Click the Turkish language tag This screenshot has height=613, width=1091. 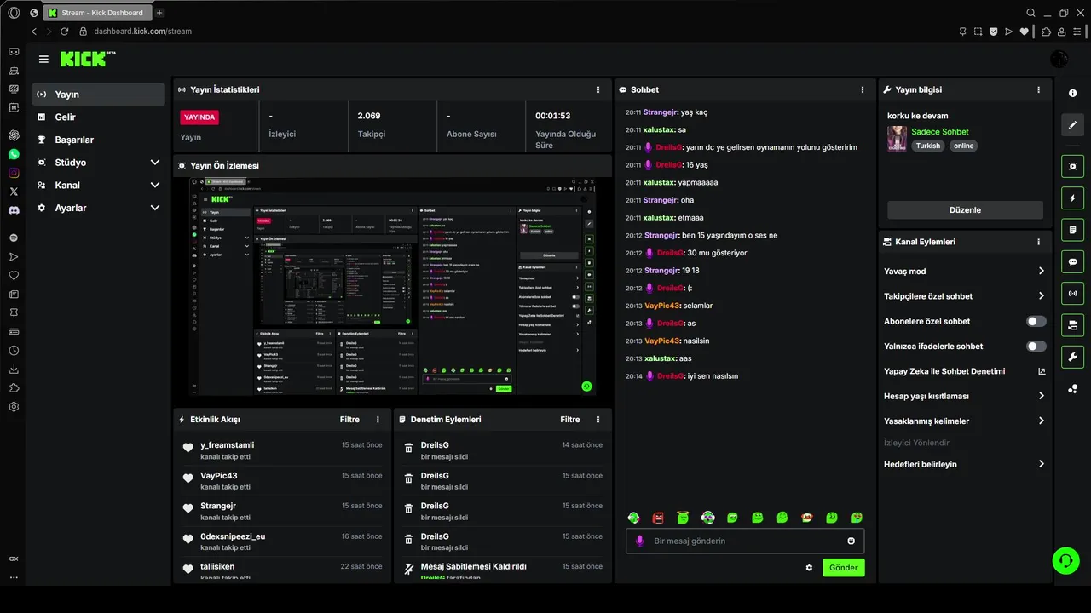click(928, 146)
